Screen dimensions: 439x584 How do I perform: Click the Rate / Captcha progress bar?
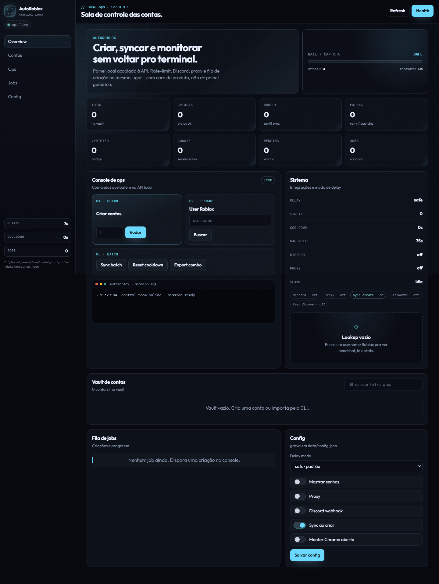click(x=365, y=62)
